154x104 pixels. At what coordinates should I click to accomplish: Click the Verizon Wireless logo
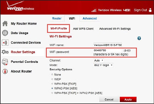pyautogui.click(x=20, y=6)
